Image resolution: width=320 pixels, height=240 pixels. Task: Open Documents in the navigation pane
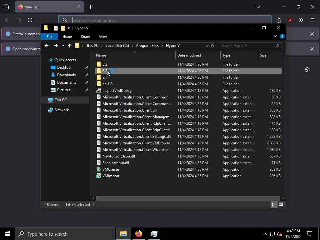[x=67, y=82]
